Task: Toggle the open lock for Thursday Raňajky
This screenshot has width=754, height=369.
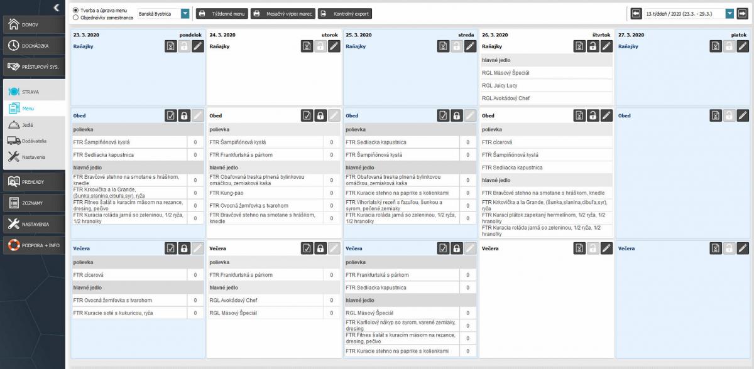Action: click(x=593, y=46)
